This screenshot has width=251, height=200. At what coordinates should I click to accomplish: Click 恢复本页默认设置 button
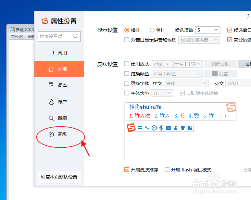pos(59,177)
